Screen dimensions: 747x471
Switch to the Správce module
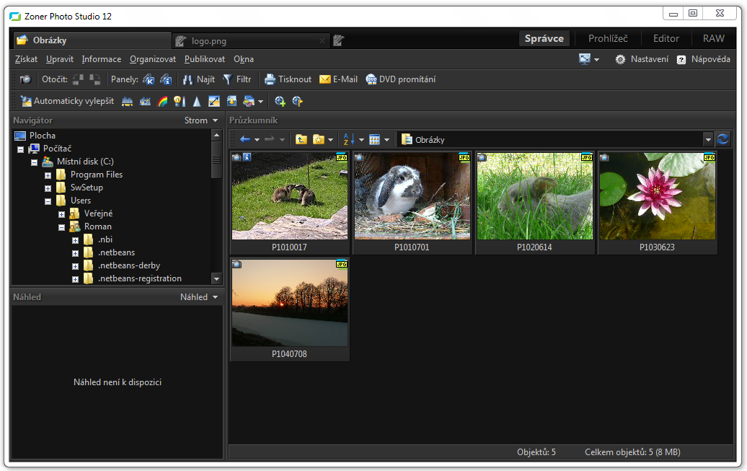pos(544,39)
